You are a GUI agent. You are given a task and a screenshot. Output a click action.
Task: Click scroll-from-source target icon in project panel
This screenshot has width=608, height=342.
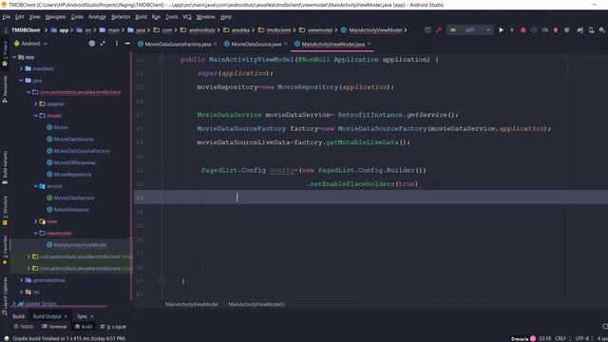coord(92,44)
